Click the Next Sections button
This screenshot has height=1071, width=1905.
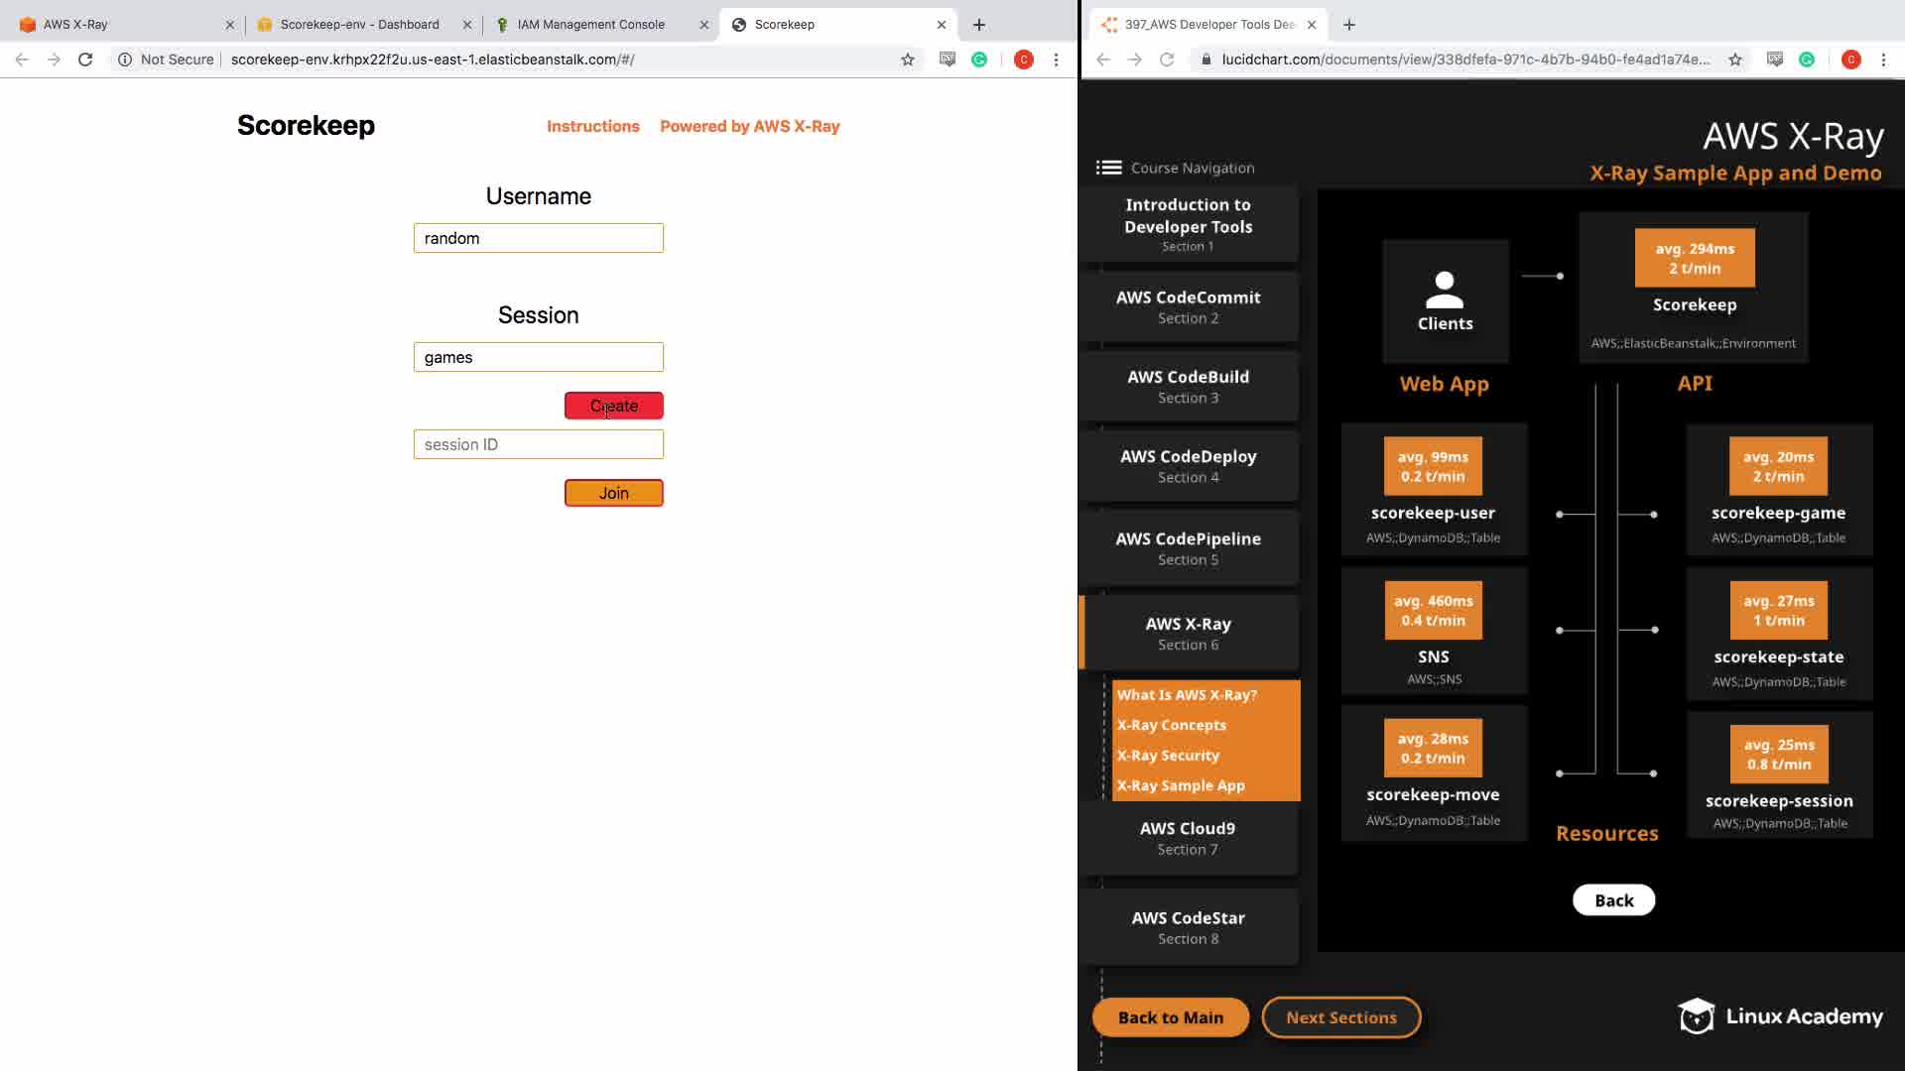click(x=1340, y=1017)
